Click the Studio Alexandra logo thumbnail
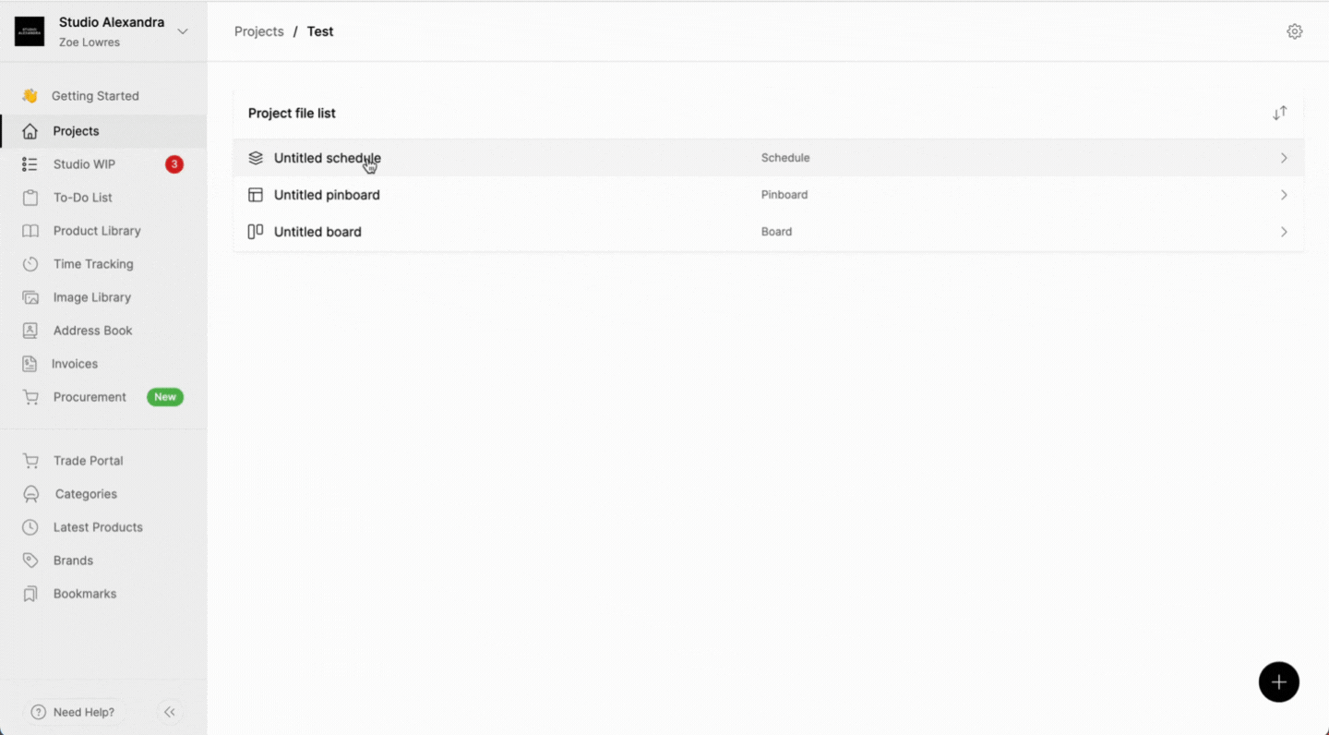 tap(30, 31)
